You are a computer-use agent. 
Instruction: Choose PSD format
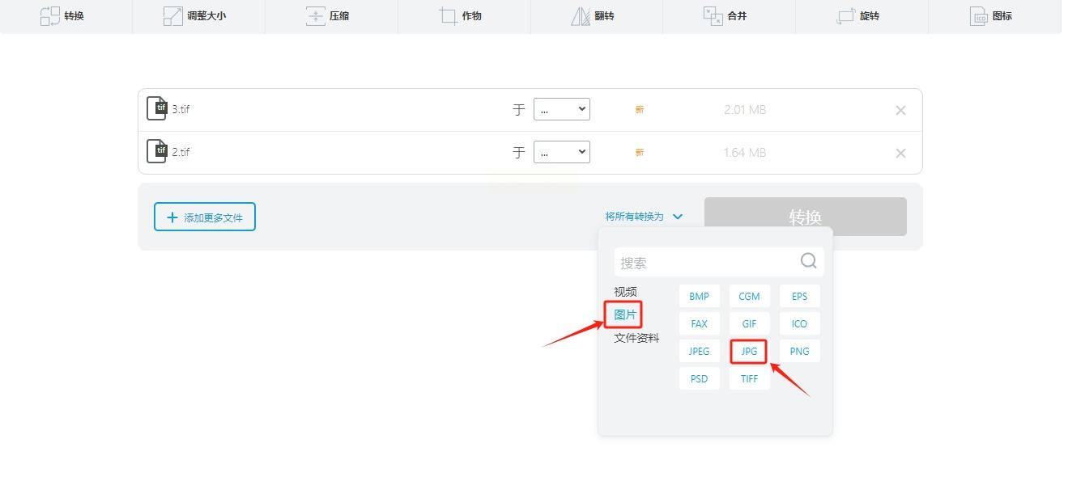pos(699,378)
